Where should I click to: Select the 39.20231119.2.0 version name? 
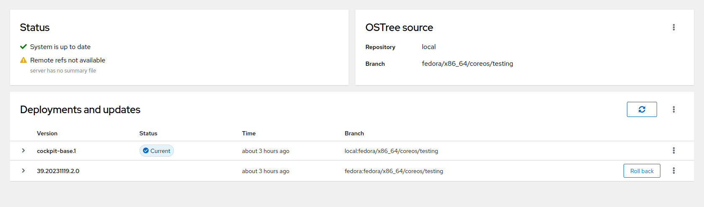pos(58,171)
